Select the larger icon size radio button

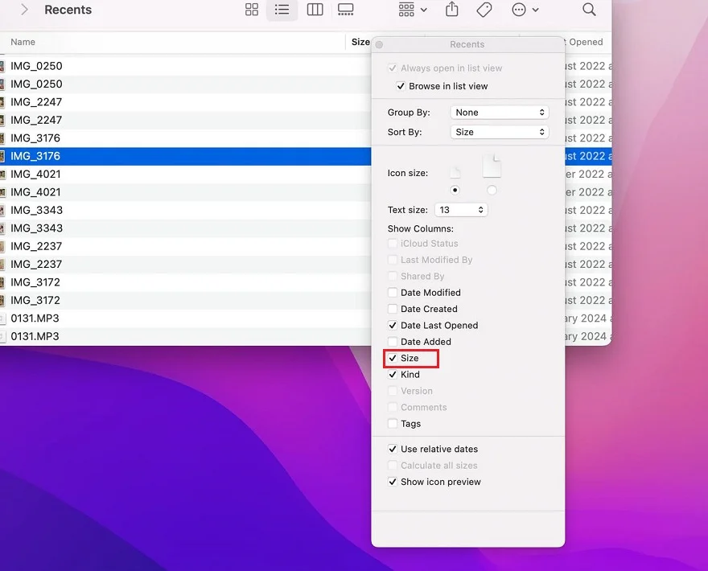(492, 190)
